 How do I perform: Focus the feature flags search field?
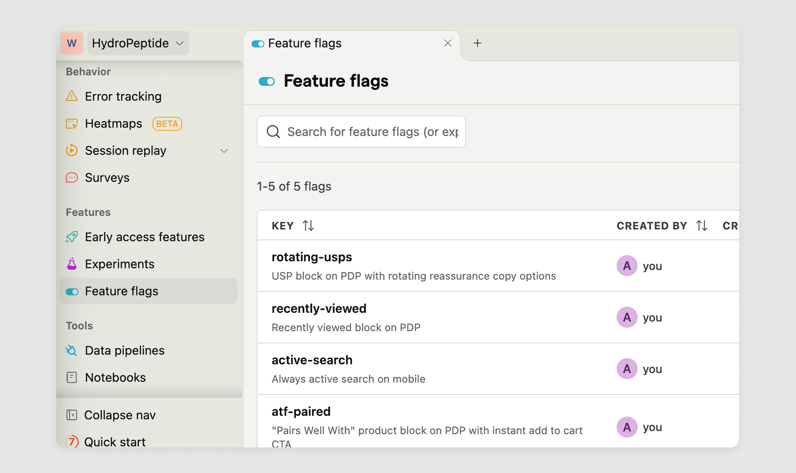point(372,132)
